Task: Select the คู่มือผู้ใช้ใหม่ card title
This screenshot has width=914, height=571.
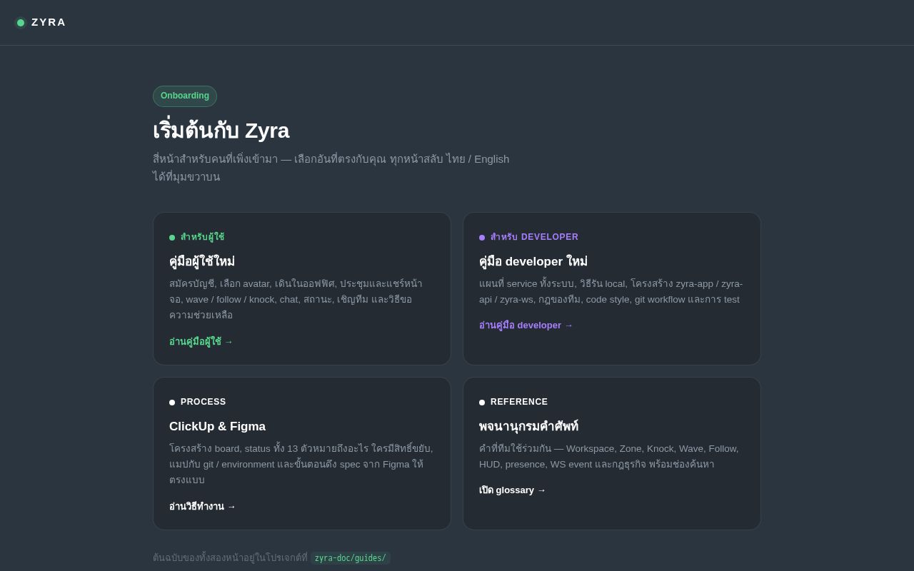Action: coord(202,261)
